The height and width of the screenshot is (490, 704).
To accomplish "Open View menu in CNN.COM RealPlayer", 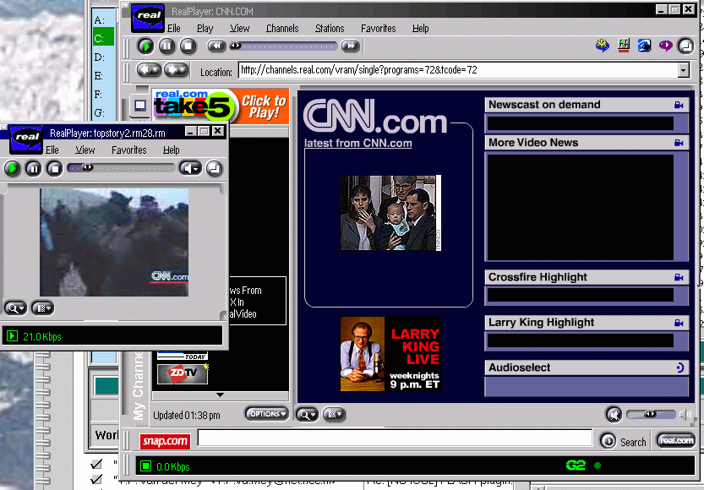I will pos(240,29).
